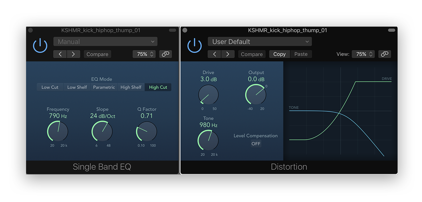Toggle Distortion plugin power button
The height and width of the screenshot is (202, 422).
(195, 45)
